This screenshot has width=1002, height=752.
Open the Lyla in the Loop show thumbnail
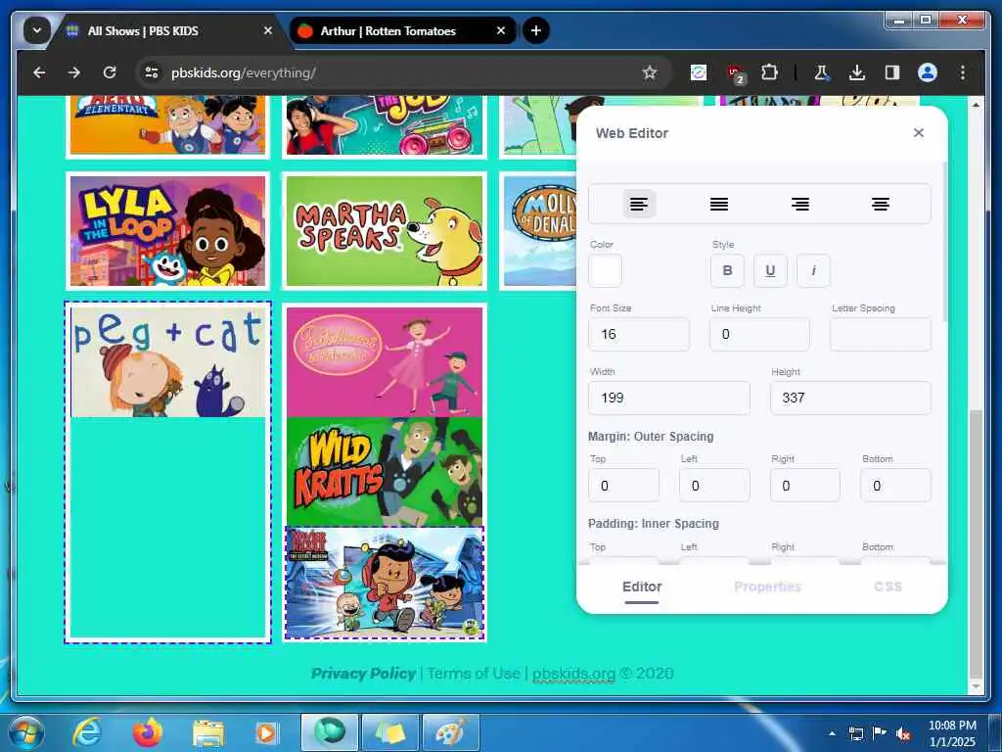click(167, 231)
